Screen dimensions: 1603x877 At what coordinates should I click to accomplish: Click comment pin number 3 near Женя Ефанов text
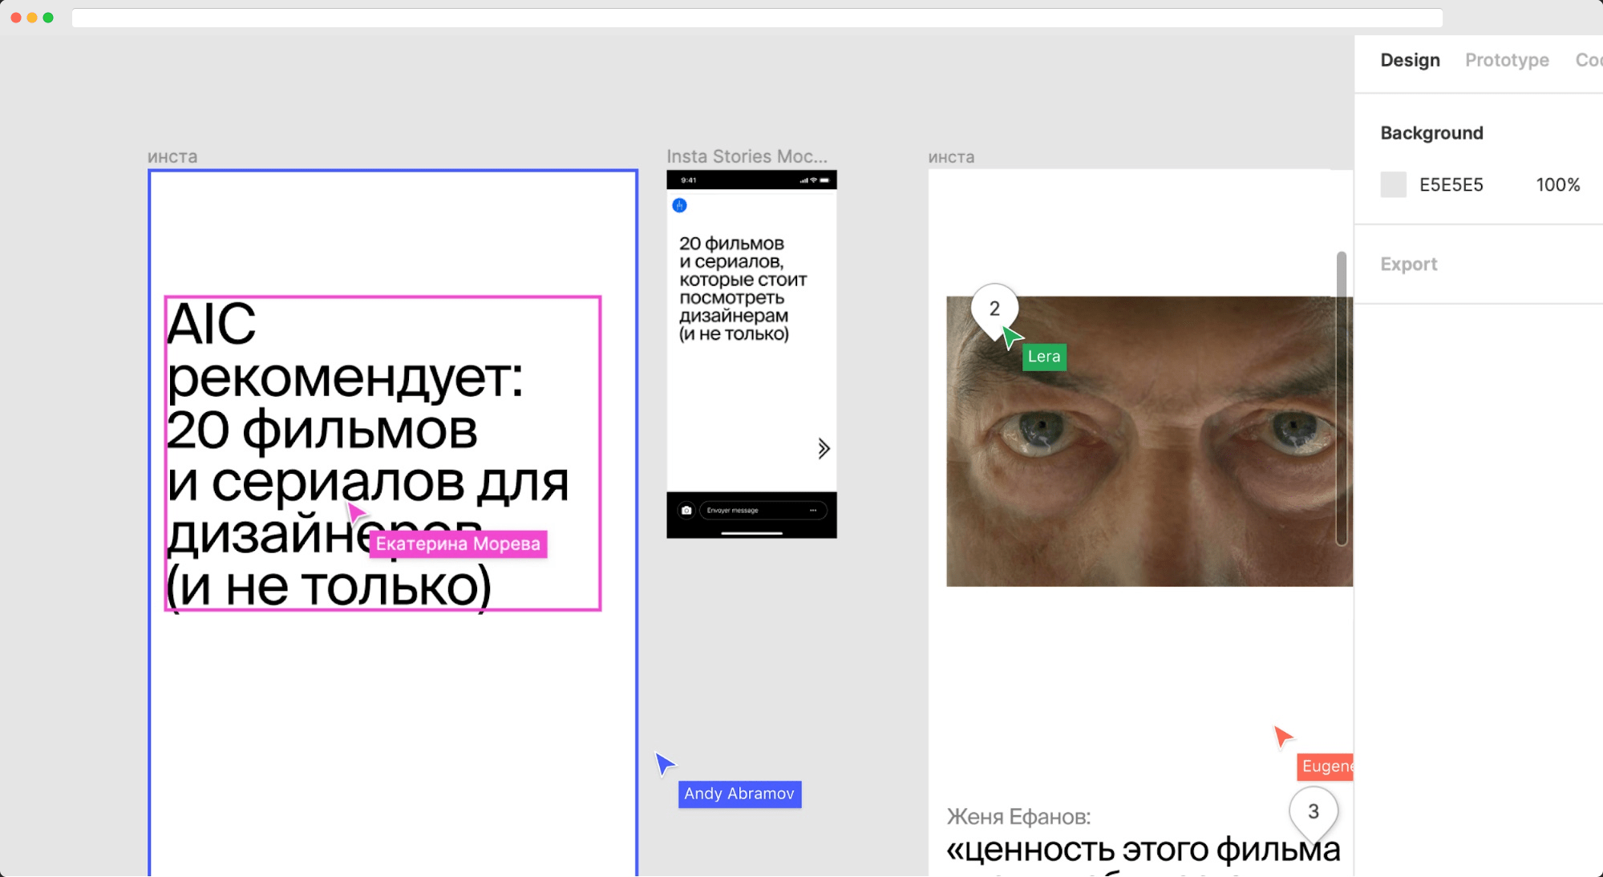coord(1314,811)
